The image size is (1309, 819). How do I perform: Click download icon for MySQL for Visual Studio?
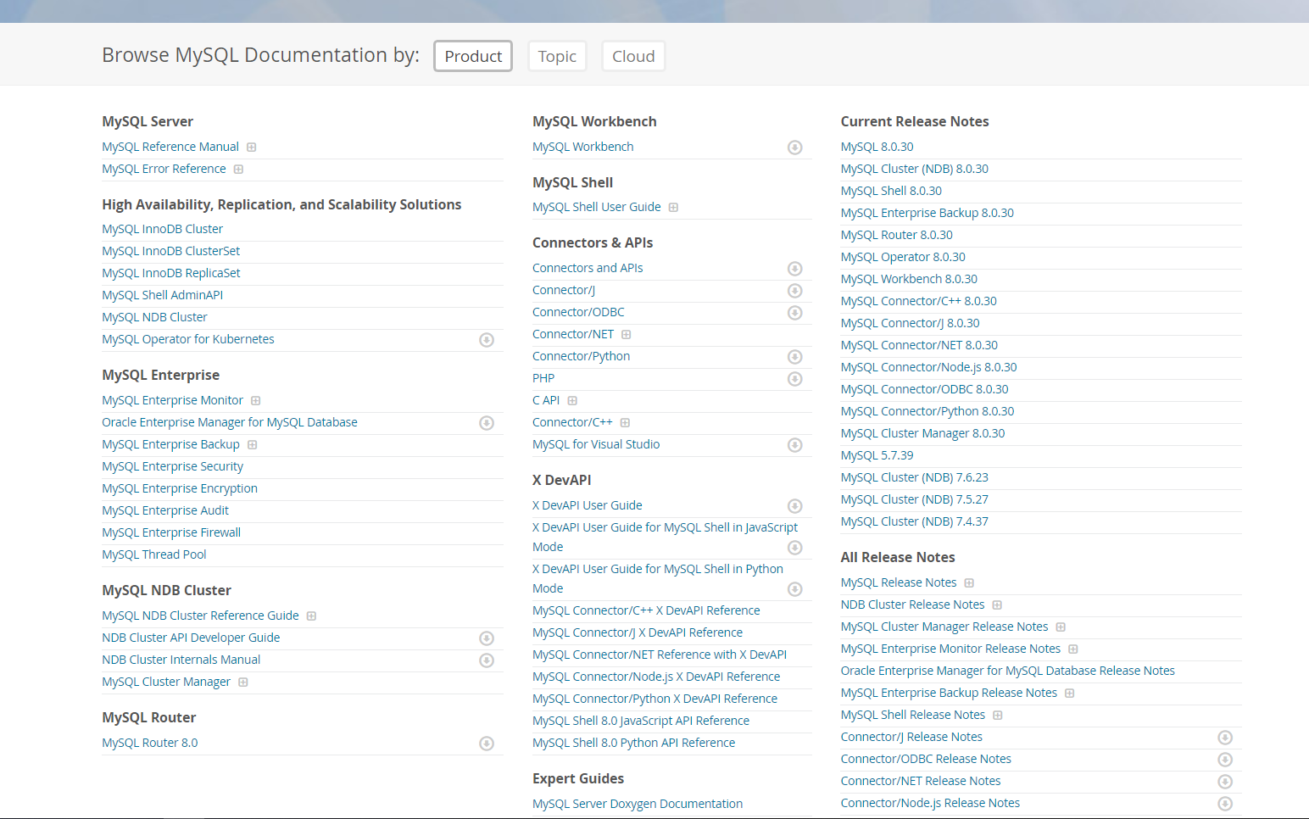pos(794,445)
